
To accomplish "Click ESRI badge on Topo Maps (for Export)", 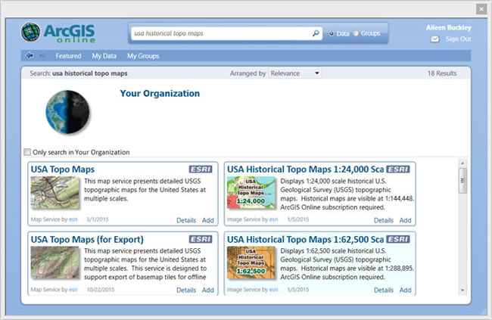I will click(x=201, y=239).
